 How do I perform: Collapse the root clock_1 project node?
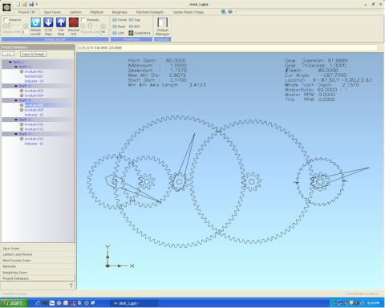point(10,62)
